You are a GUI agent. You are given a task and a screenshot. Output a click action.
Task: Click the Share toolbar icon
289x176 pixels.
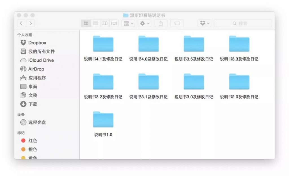161,23
